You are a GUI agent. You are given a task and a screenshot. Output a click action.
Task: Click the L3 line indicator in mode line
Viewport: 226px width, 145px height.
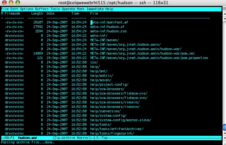coord(96,138)
